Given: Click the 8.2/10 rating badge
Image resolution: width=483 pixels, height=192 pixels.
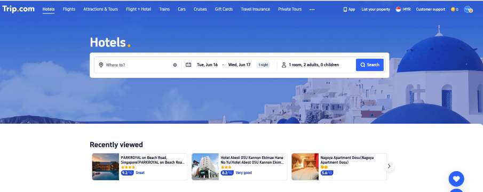Looking at the screenshot, I should tap(227, 173).
